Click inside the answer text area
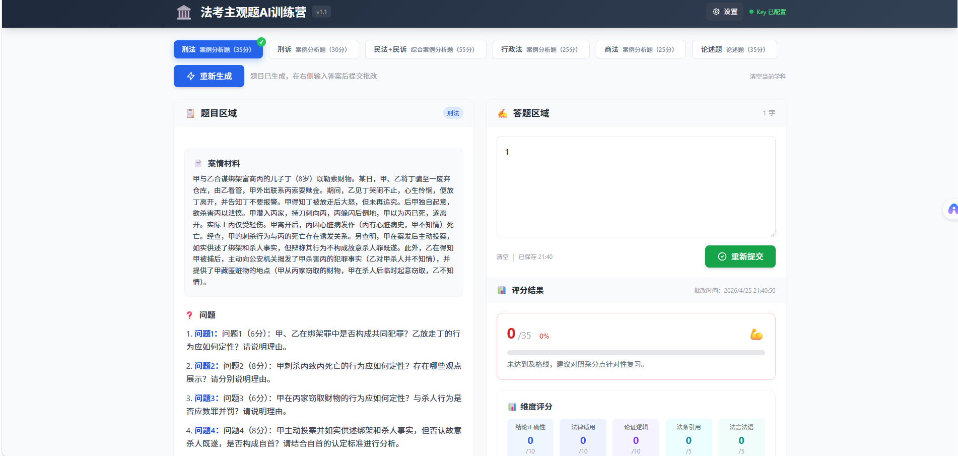Viewport: 958px width, 456px height. point(636,191)
